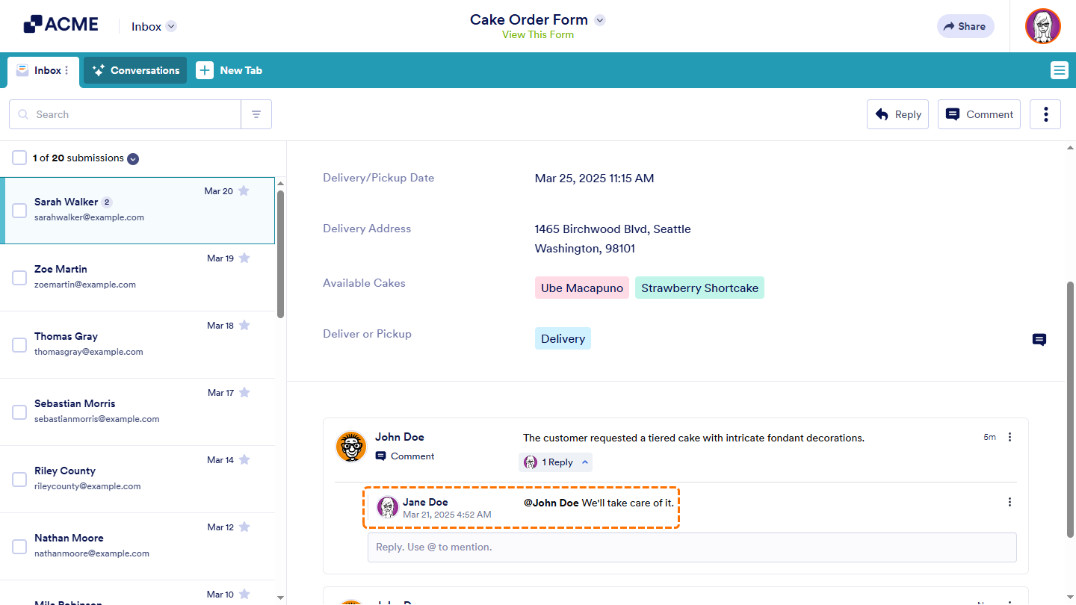Viewport: 1076px width, 605px height.
Task: Click the vertical dots on the Inbox tab
Action: pyautogui.click(x=66, y=69)
